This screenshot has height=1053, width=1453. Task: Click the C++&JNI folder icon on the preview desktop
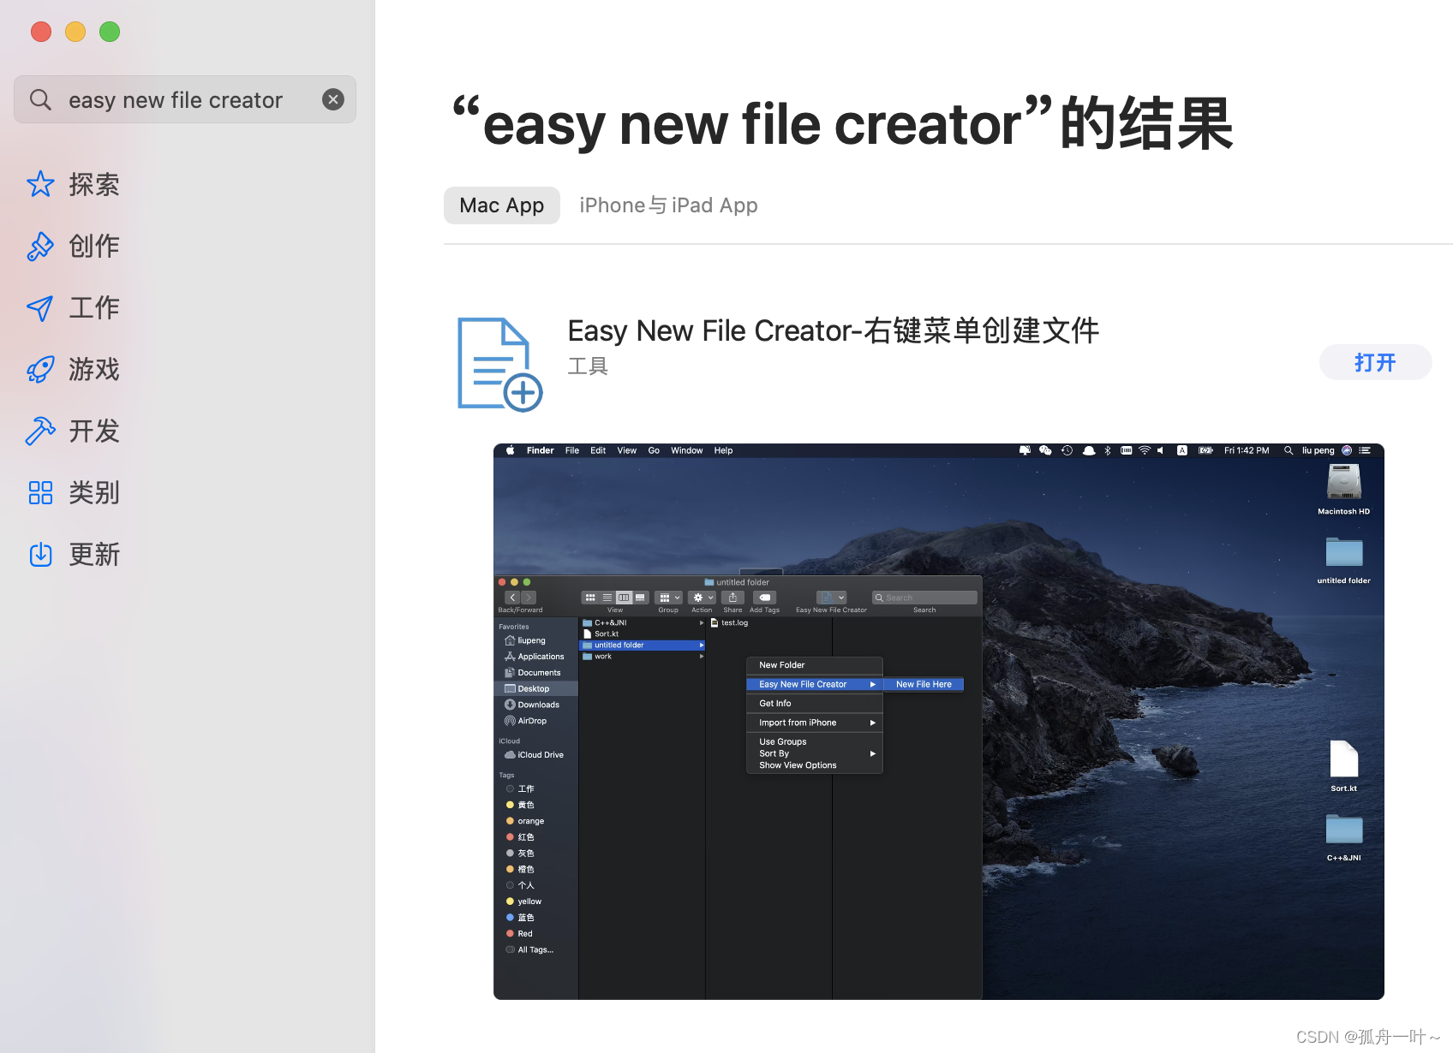tap(1343, 830)
